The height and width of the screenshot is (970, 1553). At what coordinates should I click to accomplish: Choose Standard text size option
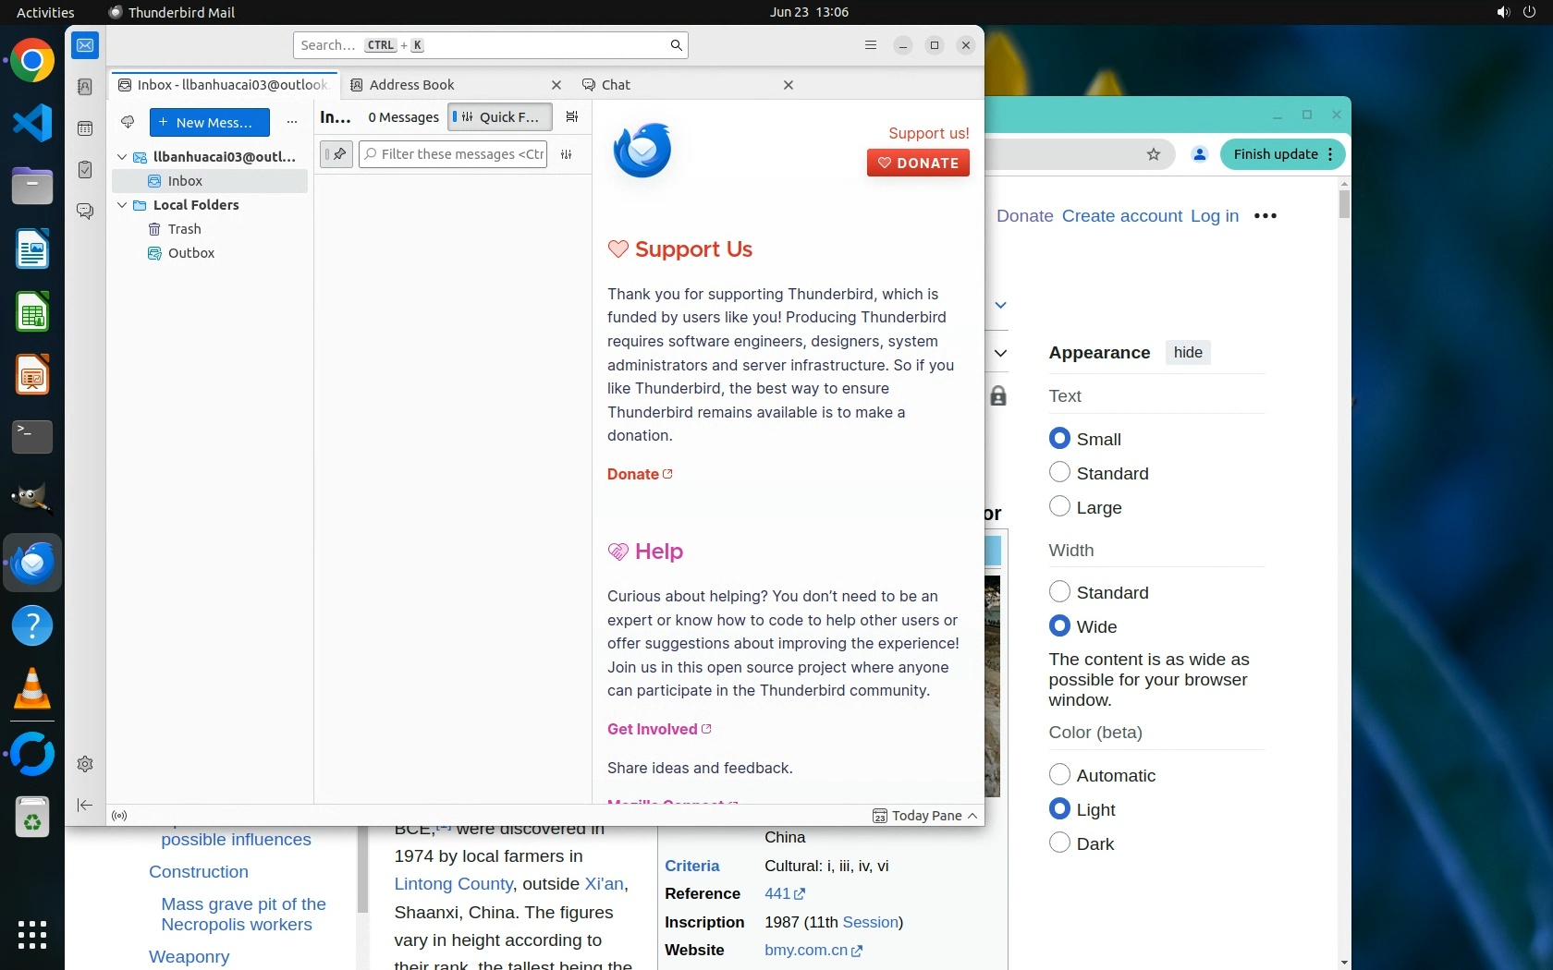pyautogui.click(x=1059, y=473)
